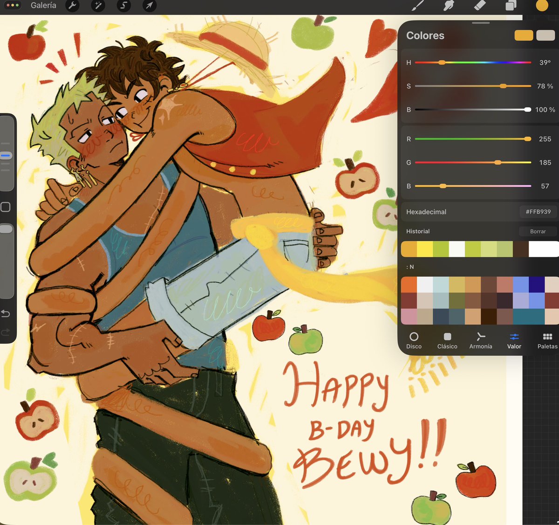
Task: Pick the salmon swatch in N palette
Action: (x=504, y=284)
